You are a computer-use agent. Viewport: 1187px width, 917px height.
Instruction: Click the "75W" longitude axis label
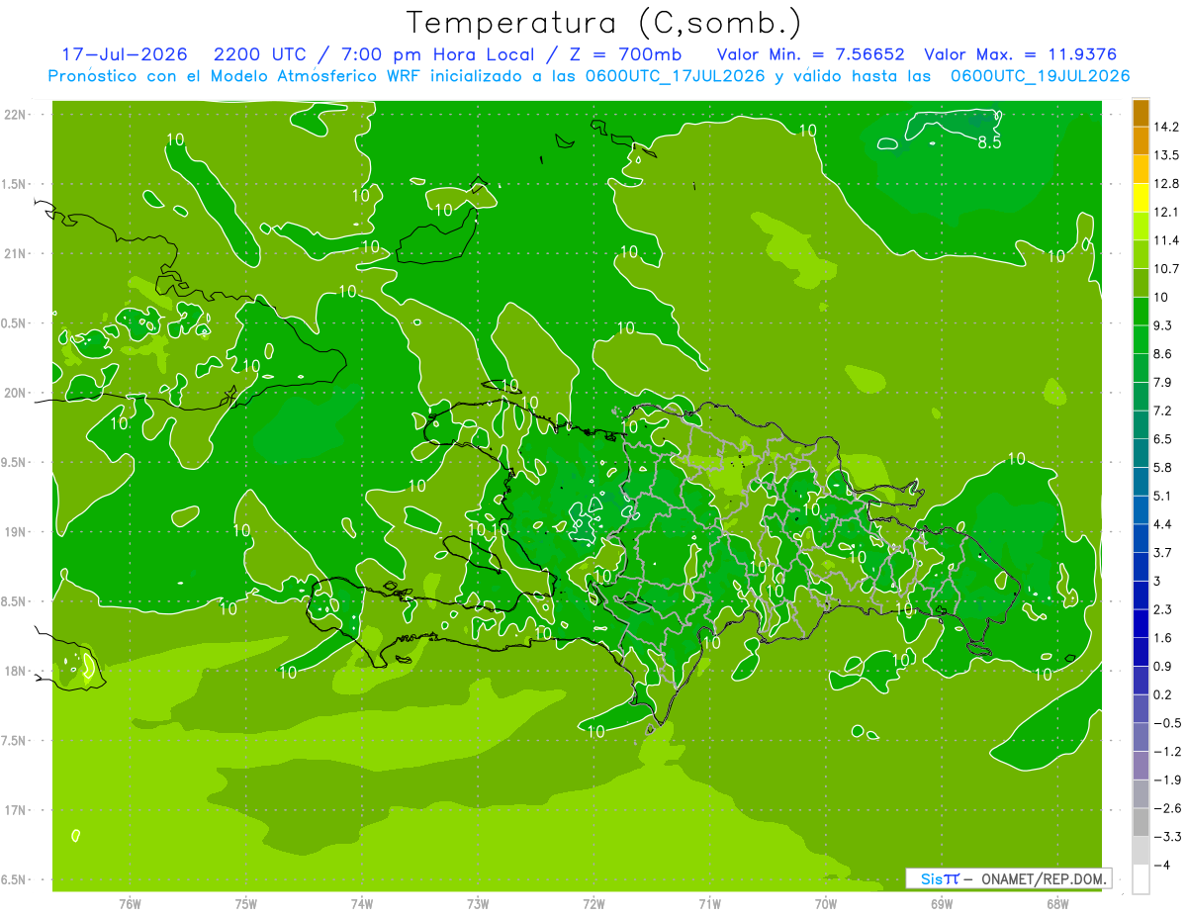coord(246,903)
